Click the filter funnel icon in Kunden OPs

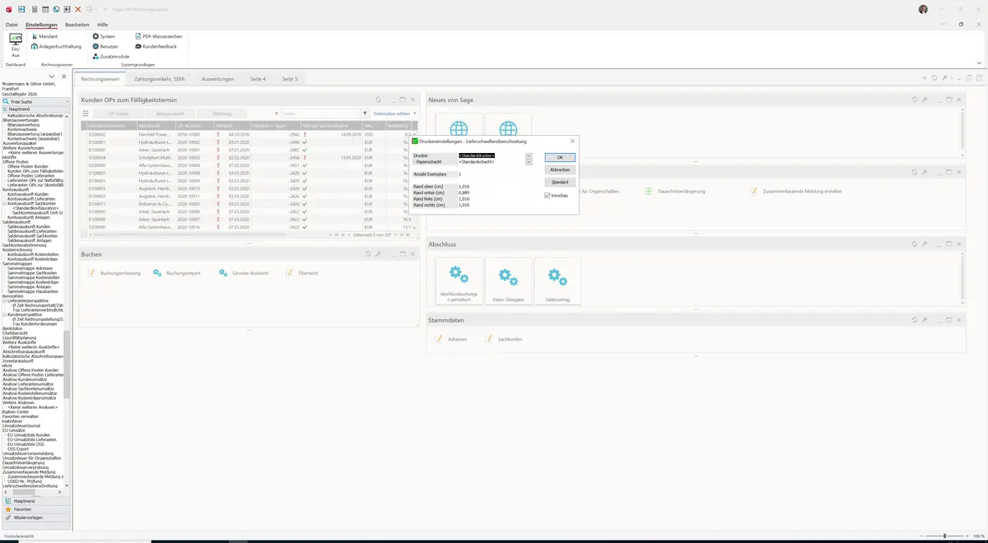(365, 114)
